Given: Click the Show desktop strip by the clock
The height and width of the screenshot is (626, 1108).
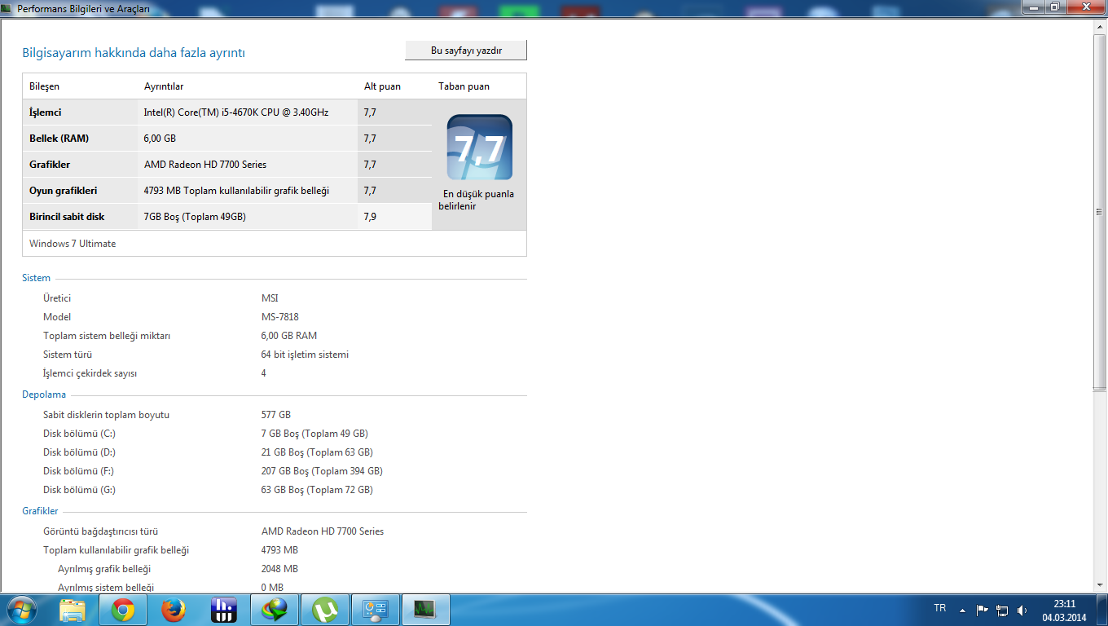Looking at the screenshot, I should pos(1101,610).
